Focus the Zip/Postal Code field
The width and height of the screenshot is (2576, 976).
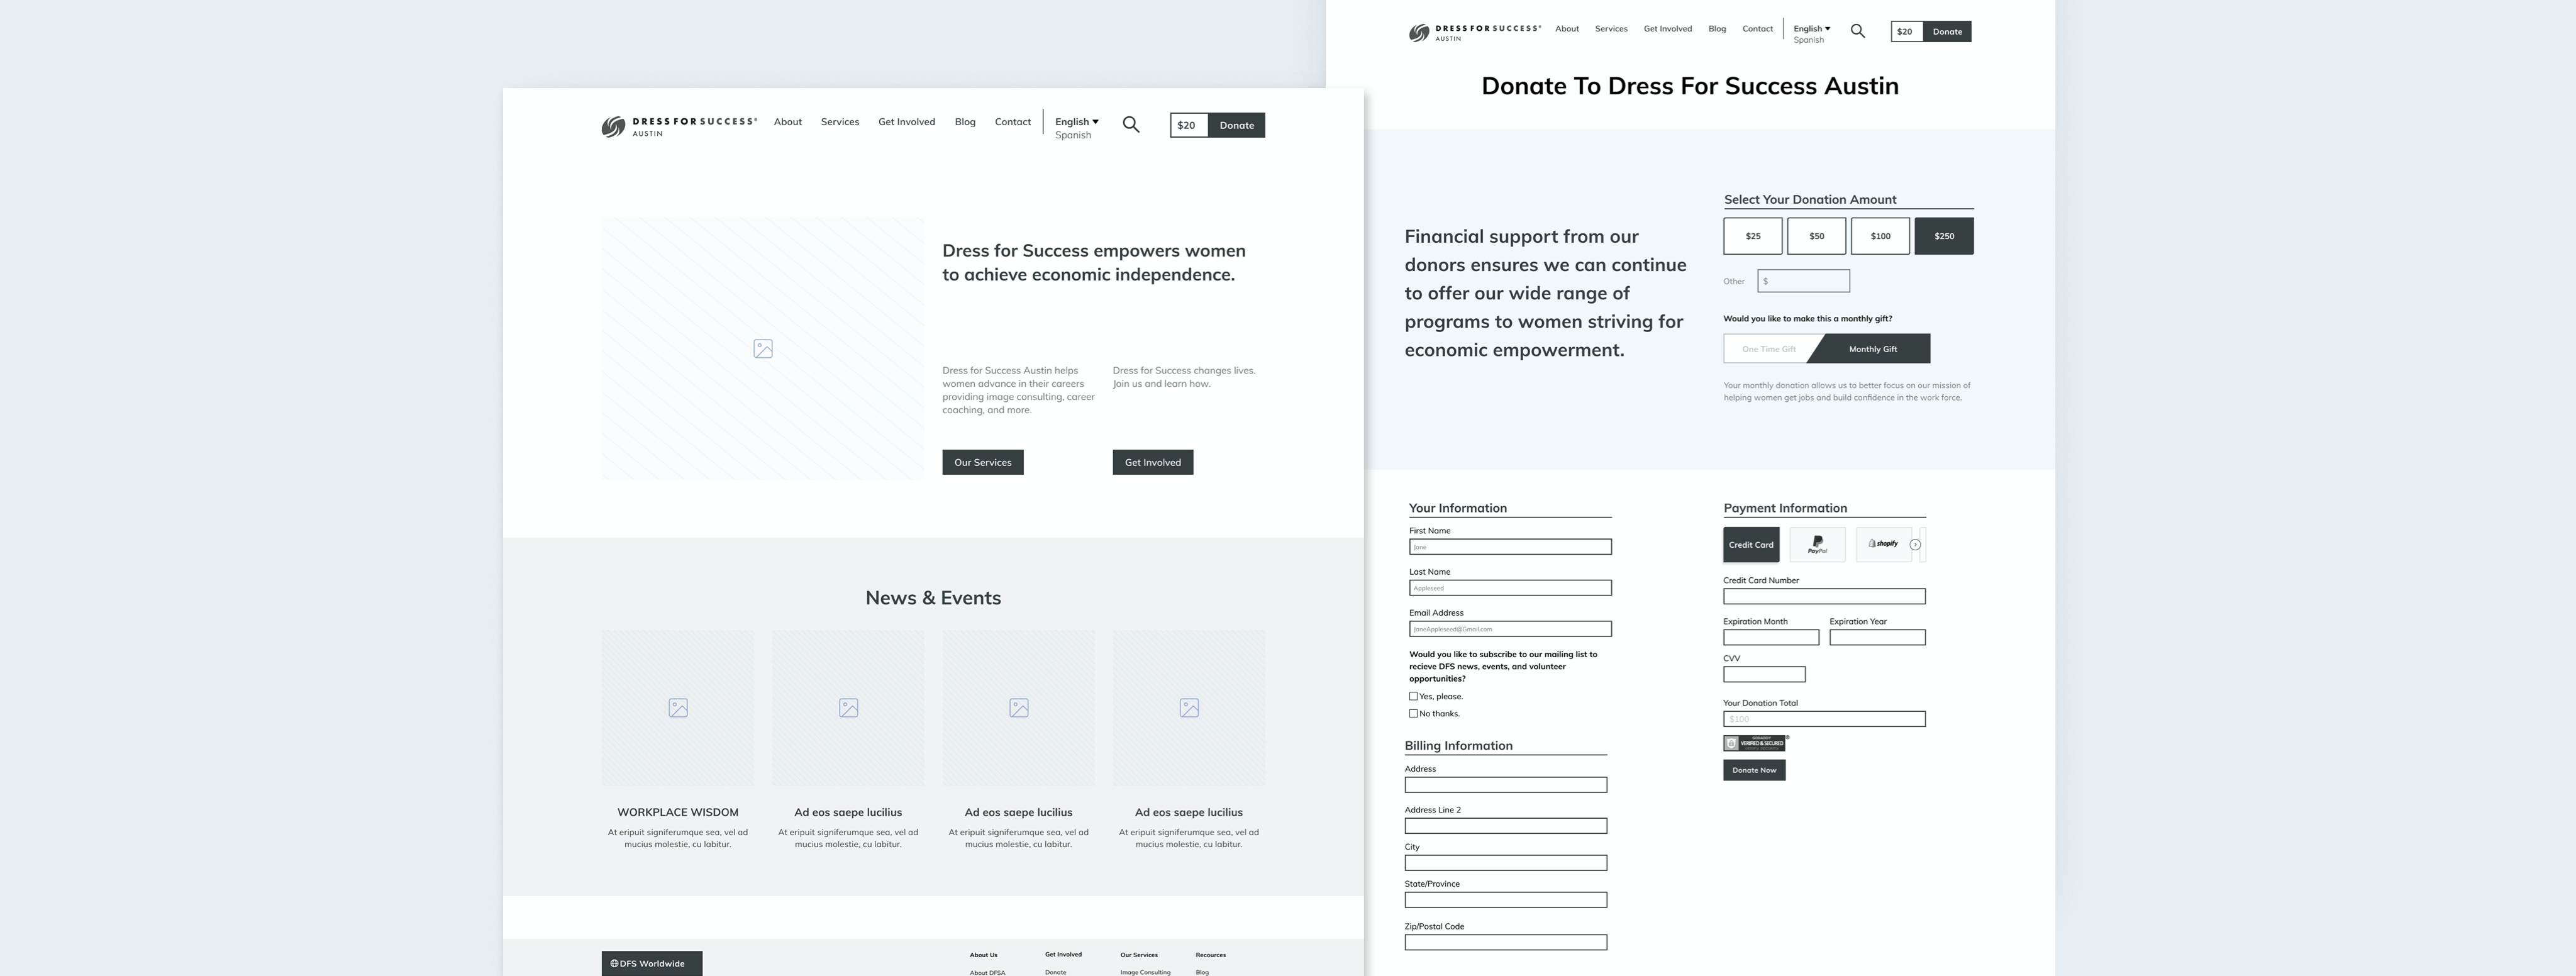coord(1506,943)
